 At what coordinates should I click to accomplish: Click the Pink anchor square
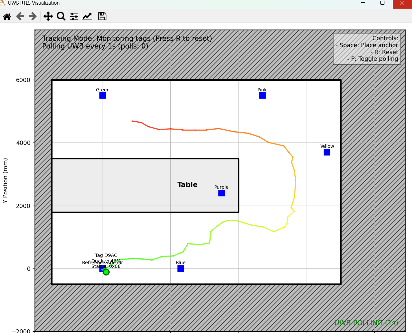pos(262,95)
